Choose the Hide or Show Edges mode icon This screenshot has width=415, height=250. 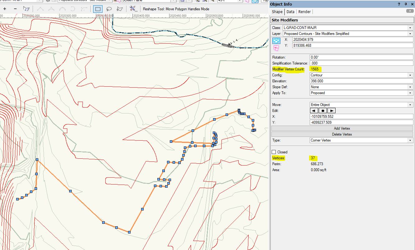26,9
